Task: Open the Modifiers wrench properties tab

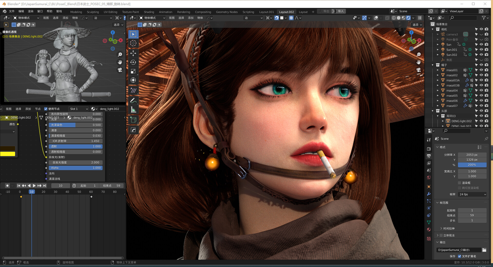Action: click(429, 194)
